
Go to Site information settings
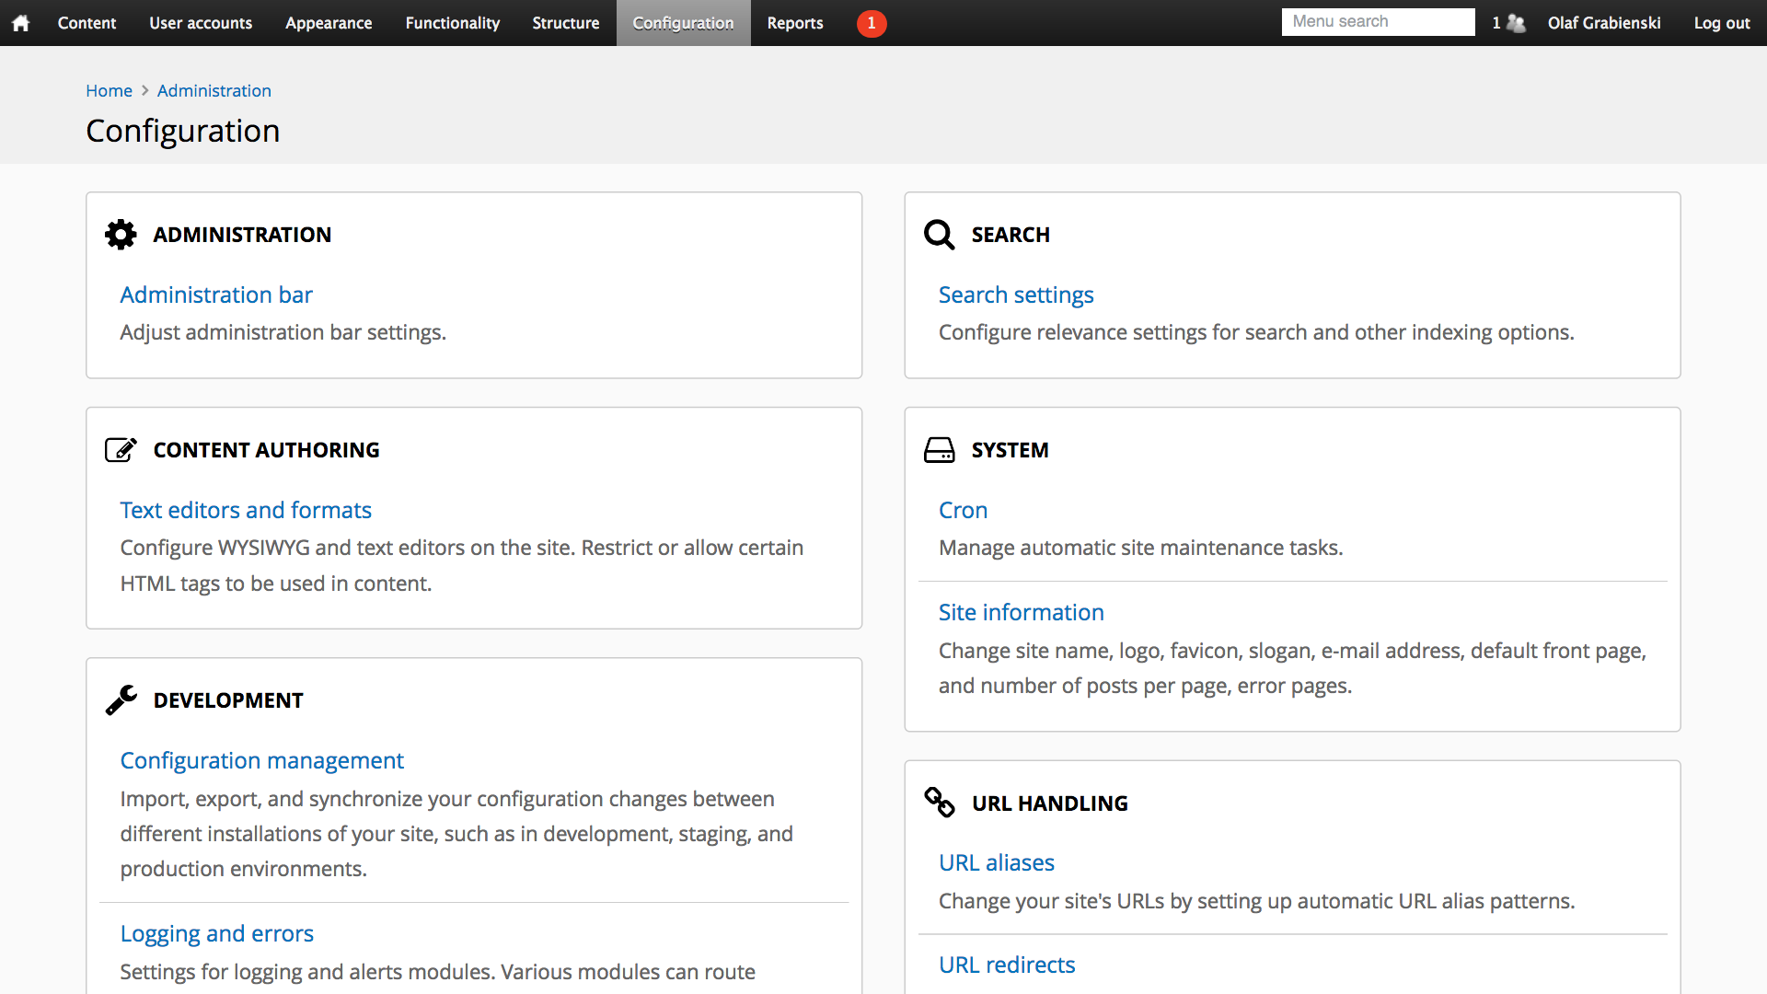tap(1021, 612)
